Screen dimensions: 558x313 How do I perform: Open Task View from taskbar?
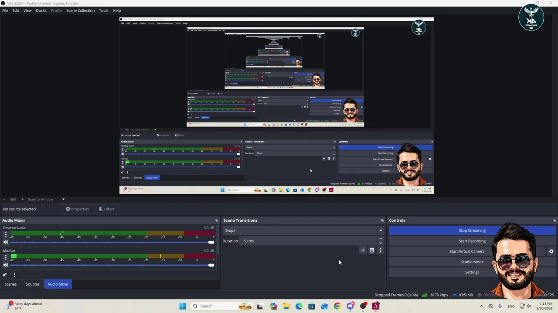(x=260, y=306)
